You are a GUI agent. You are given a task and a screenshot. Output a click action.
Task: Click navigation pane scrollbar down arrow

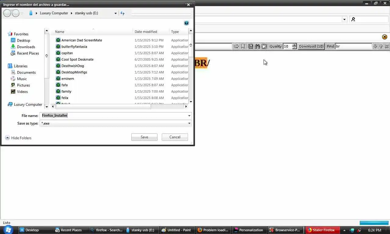(x=47, y=107)
